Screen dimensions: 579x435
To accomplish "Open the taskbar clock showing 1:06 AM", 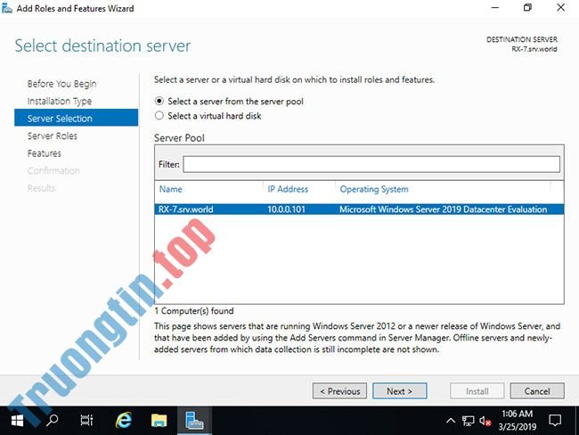I will coord(517,421).
